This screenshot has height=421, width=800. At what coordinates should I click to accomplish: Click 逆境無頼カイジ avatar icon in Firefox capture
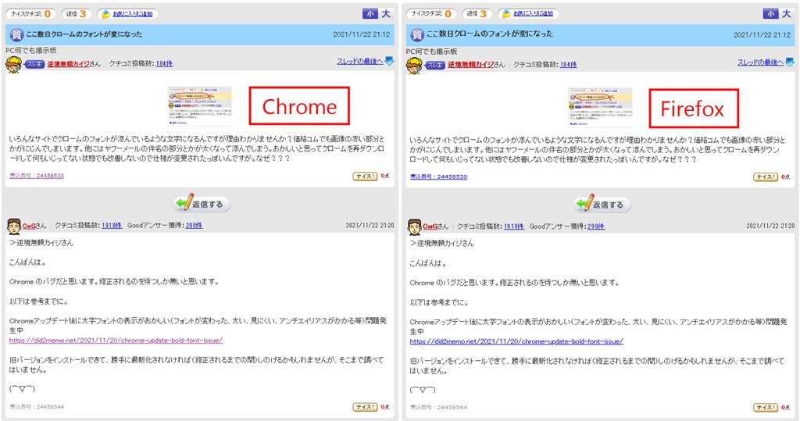tap(414, 66)
